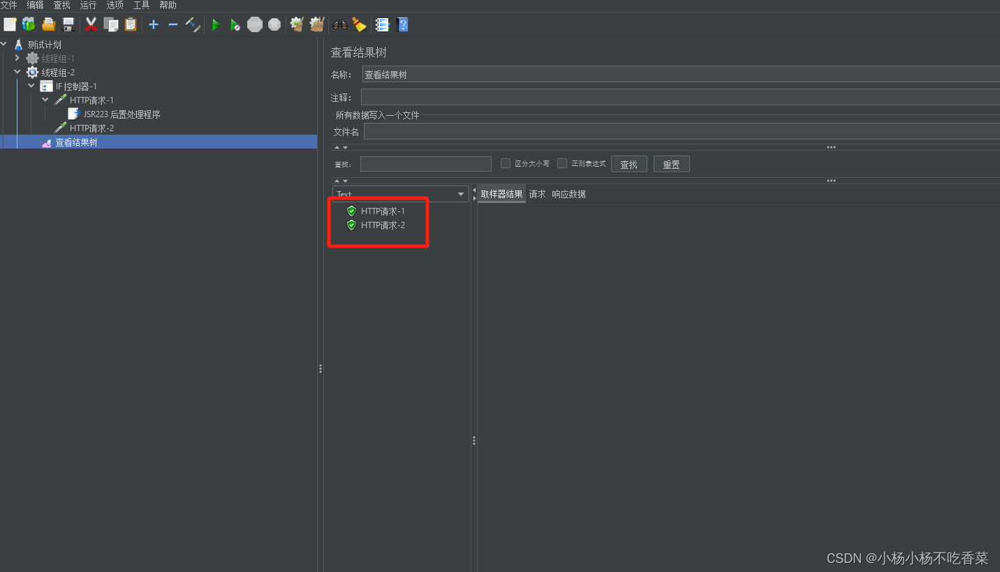
Task: Open the 工具 menu
Action: tap(141, 5)
